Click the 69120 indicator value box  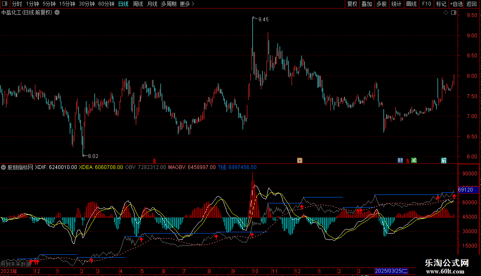(x=468, y=190)
